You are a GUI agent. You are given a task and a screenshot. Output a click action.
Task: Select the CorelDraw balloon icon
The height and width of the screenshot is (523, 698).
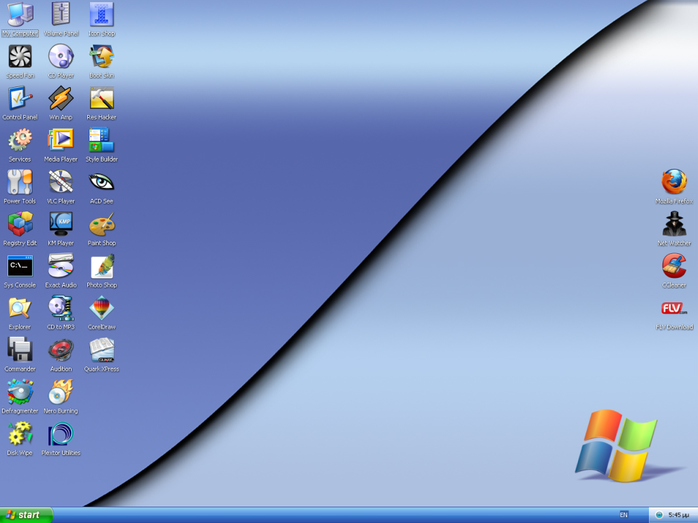[x=102, y=308]
